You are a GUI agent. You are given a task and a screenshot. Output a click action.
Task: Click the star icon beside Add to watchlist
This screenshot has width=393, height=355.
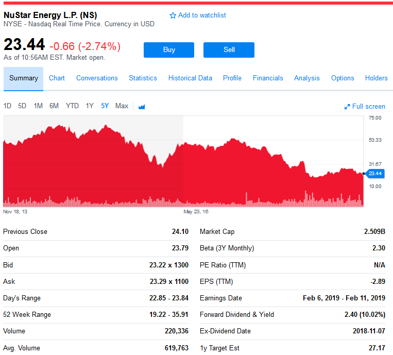[x=173, y=15]
